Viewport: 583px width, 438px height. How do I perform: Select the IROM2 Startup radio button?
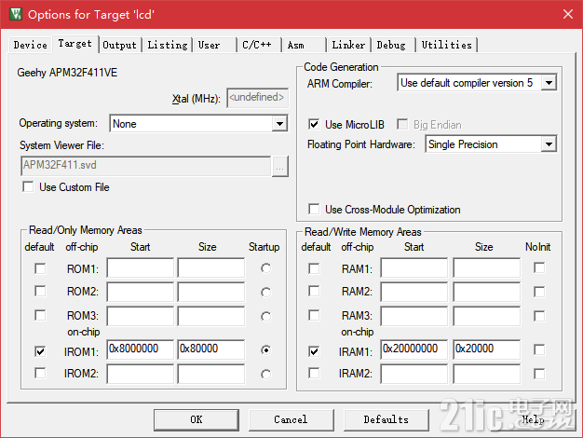click(265, 374)
